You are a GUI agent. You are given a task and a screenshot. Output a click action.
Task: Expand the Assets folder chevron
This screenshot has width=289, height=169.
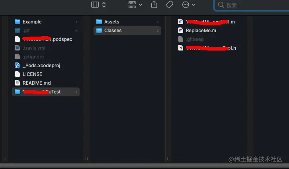click(158, 22)
